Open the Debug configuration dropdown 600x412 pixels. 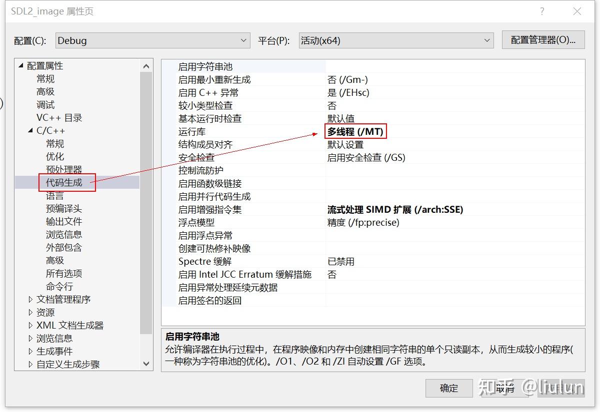243,40
